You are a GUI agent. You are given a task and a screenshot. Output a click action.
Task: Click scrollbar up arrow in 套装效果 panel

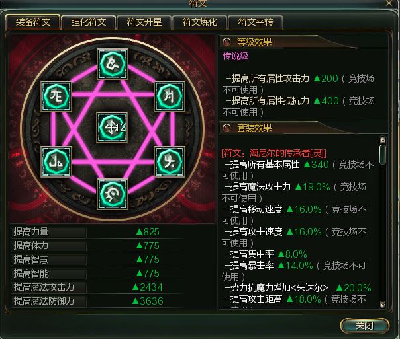[x=382, y=140]
